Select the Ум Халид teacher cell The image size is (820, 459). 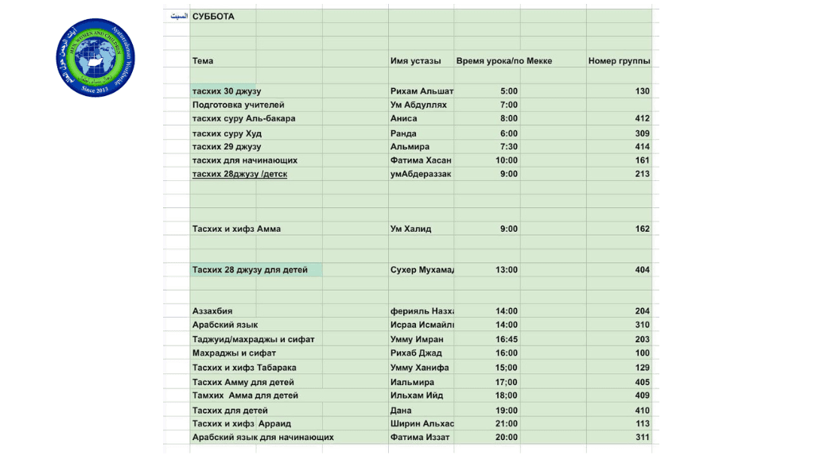pyautogui.click(x=410, y=229)
